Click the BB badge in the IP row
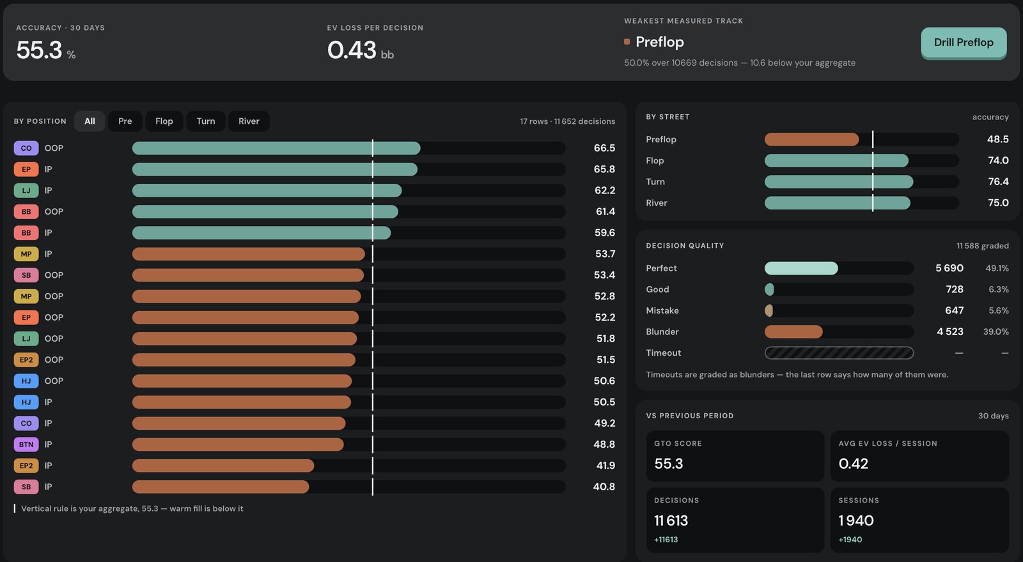 (x=26, y=232)
